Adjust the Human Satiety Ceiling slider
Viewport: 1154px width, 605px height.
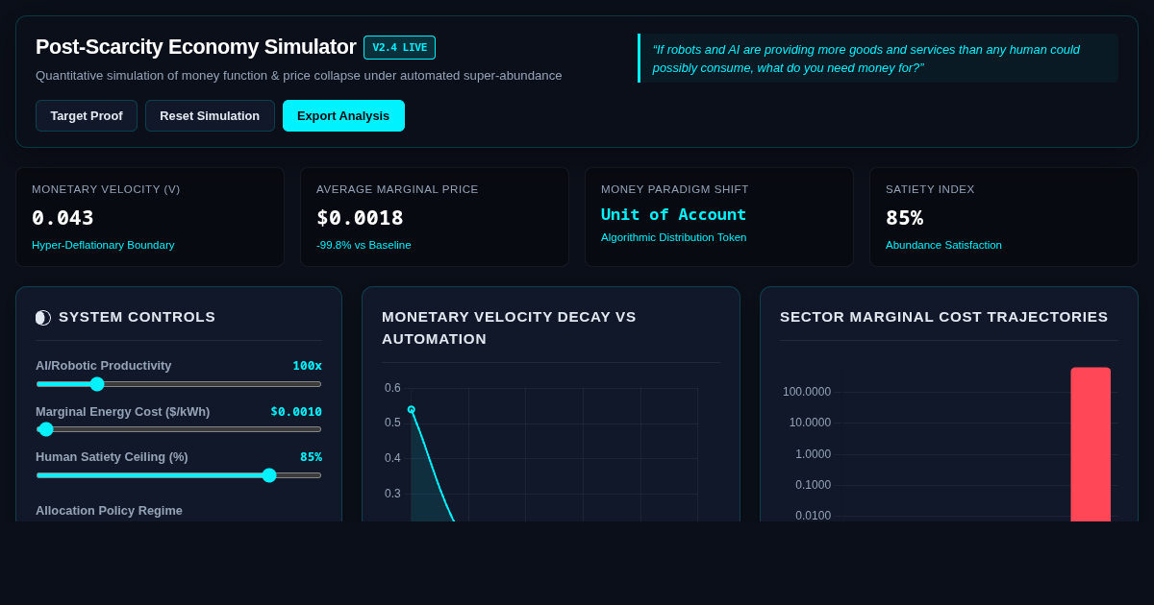pyautogui.click(x=179, y=475)
